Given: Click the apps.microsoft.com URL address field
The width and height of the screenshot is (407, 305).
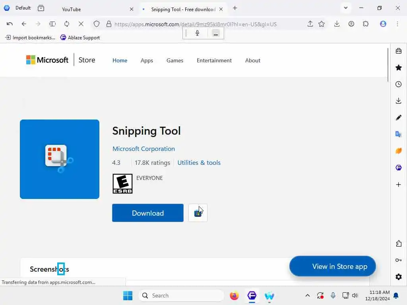Looking at the screenshot, I should 196,24.
